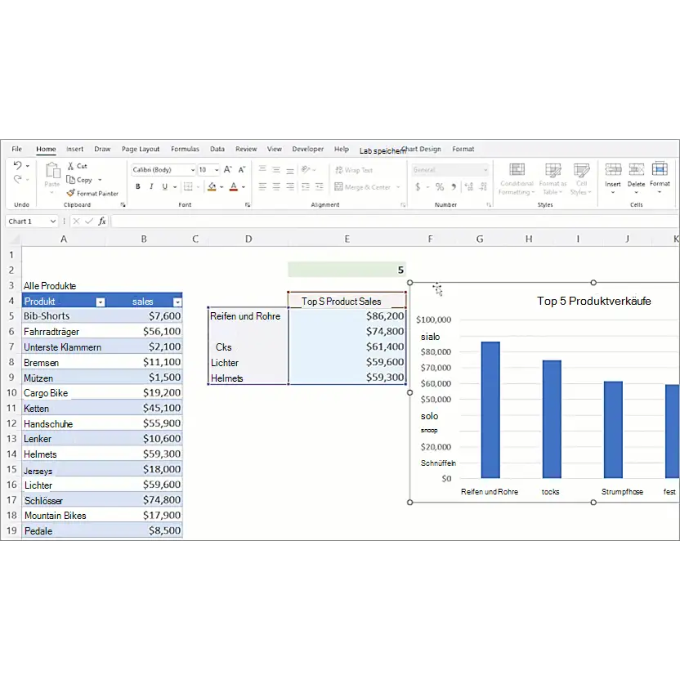
Task: Open the sales column filter dropdown
Action: tap(177, 301)
